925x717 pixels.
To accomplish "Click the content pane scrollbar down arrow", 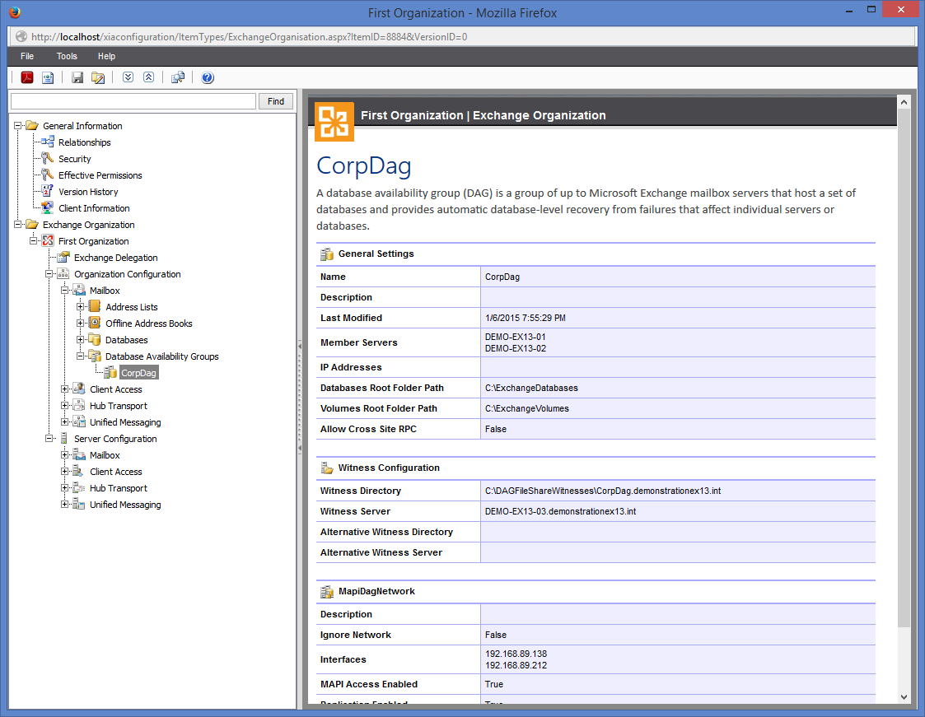I will coord(904,697).
